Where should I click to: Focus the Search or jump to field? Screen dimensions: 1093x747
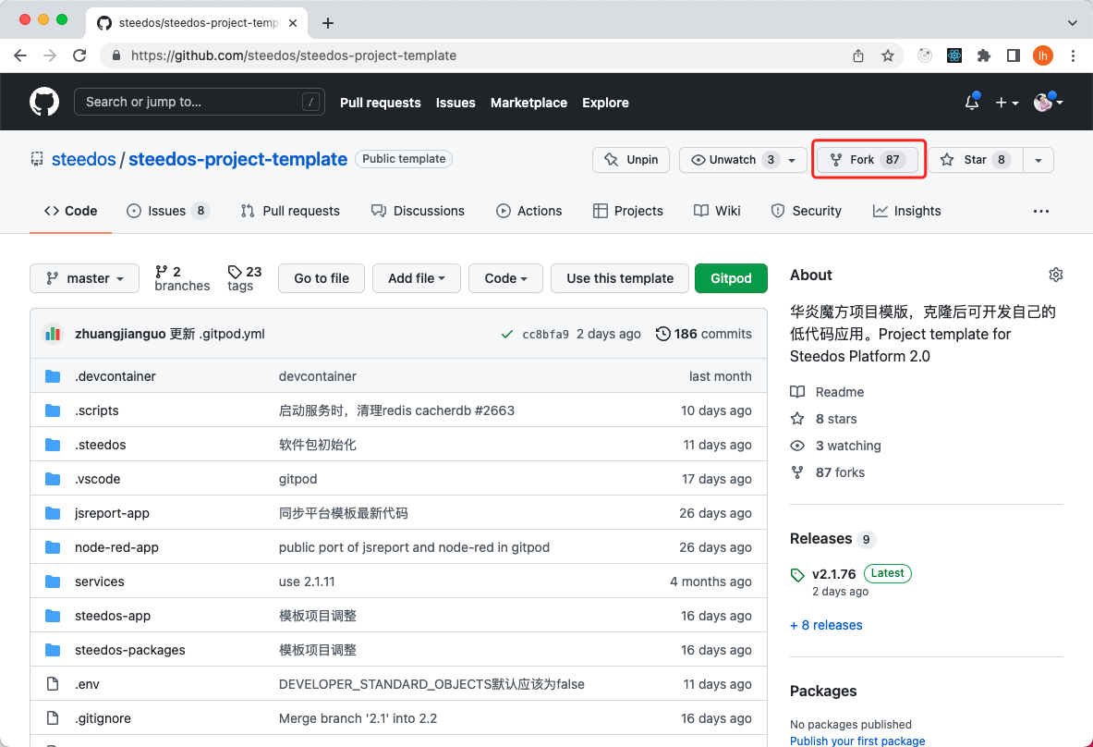pos(200,102)
